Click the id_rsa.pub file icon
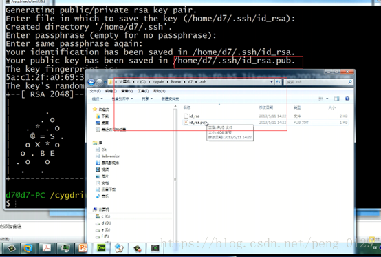 (x=186, y=122)
